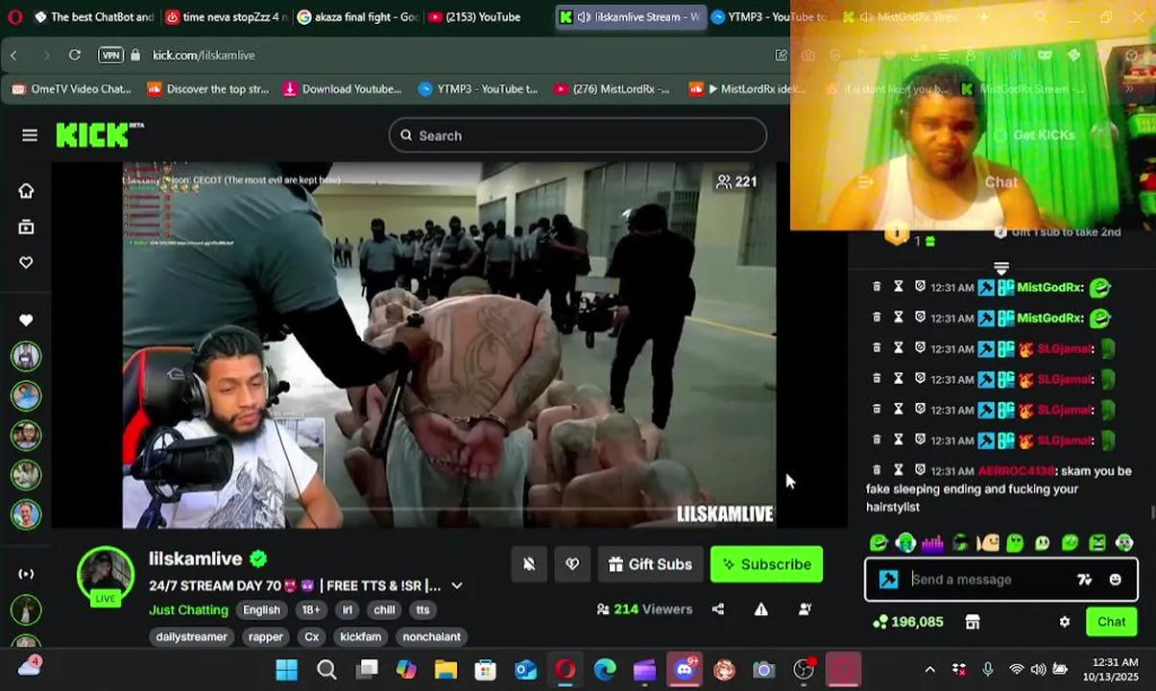Focus the Kick Search field
Viewport: 1156px width, 691px height.
click(577, 135)
